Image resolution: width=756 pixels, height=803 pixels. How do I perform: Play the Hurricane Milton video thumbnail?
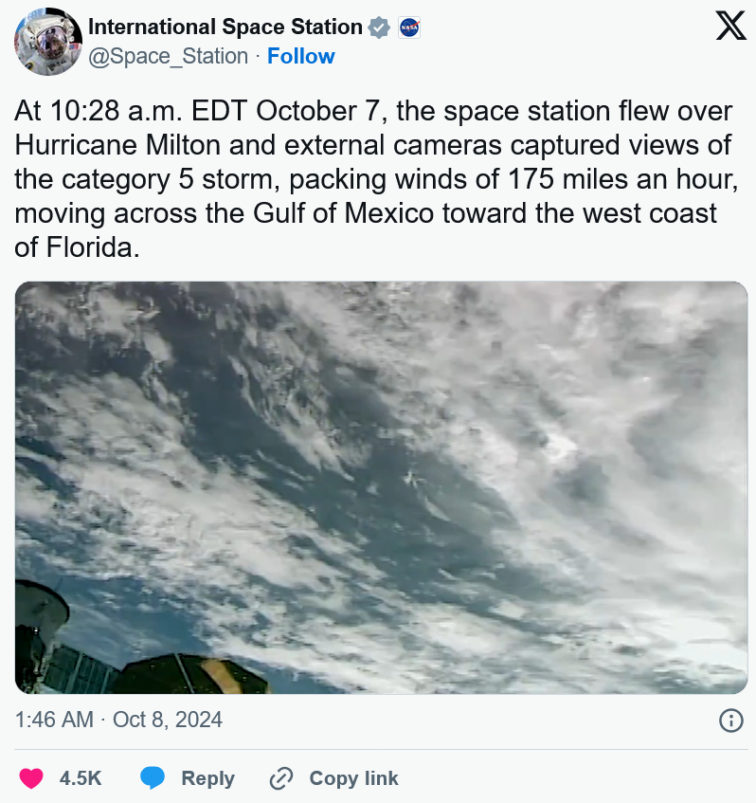click(382, 487)
